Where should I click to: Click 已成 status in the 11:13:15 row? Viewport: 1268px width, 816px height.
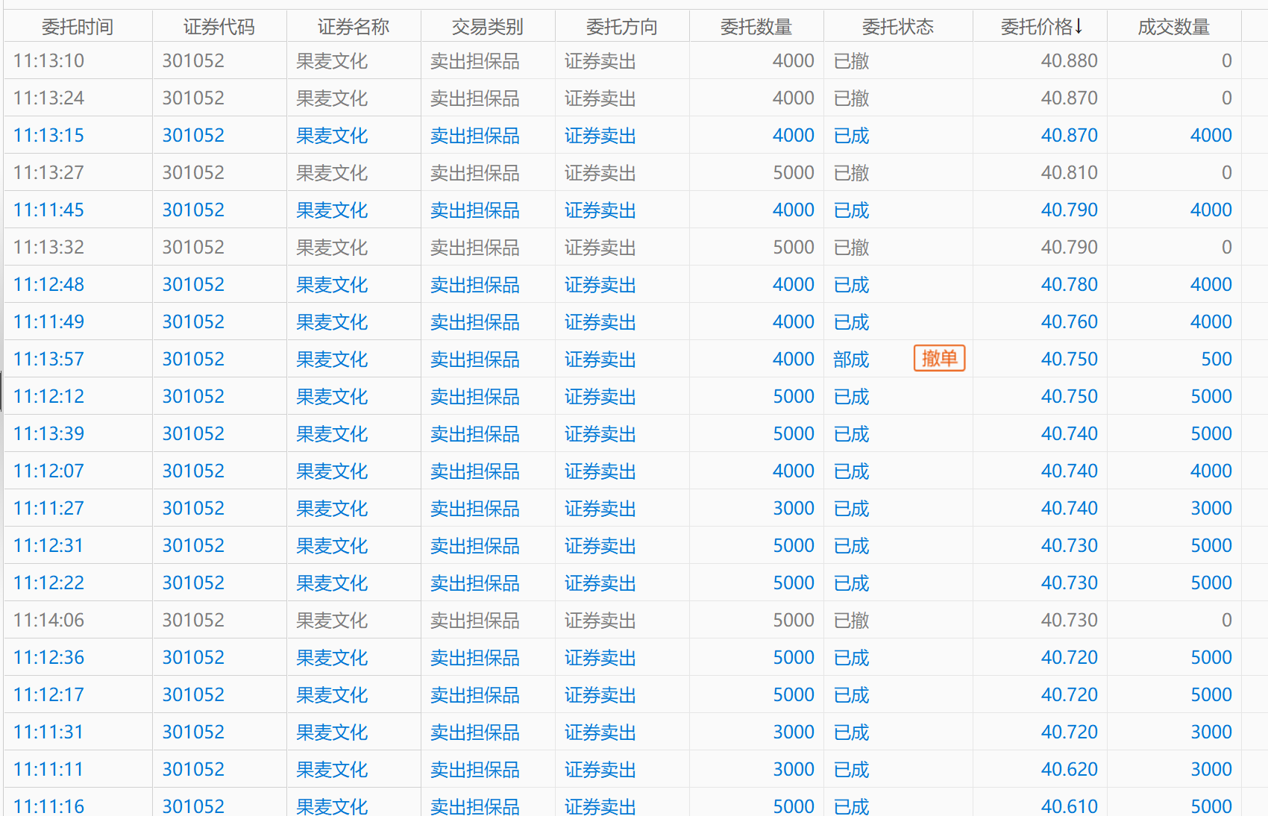(852, 135)
